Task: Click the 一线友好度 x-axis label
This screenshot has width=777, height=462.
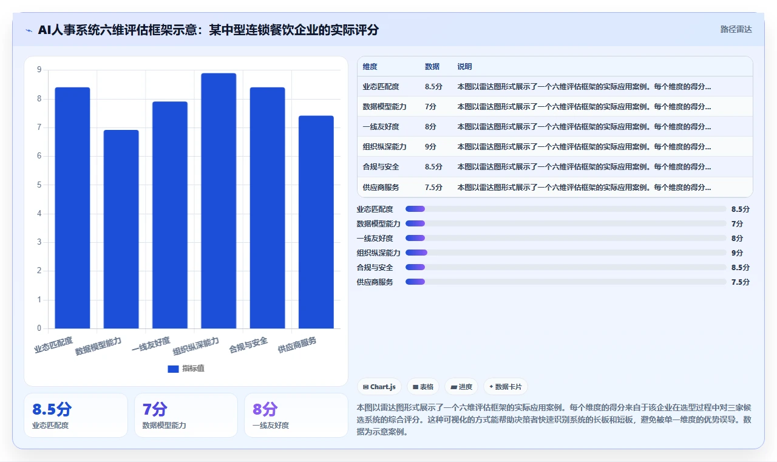Action: (x=151, y=344)
